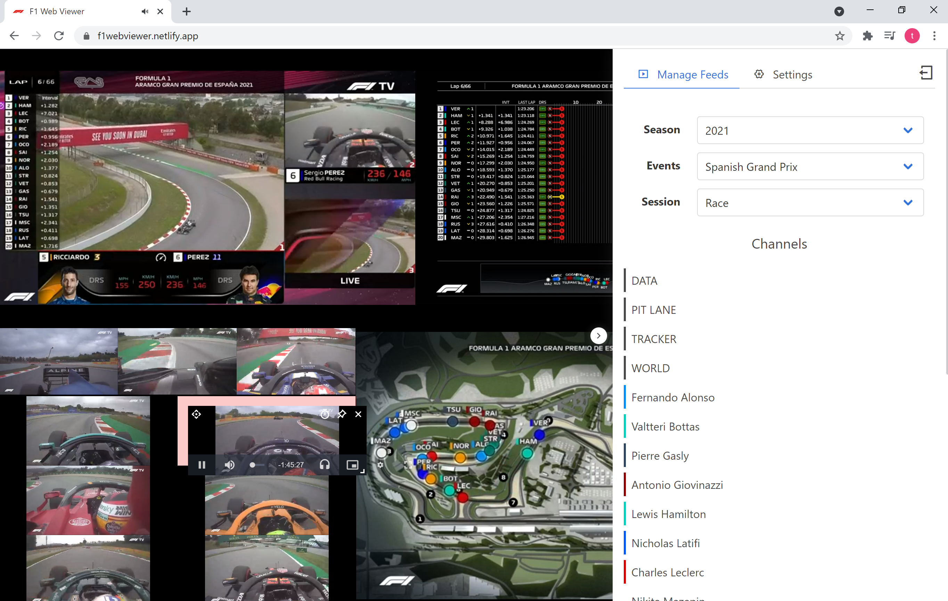Close the AlphaTauri onboard feed window
The image size is (948, 601).
click(x=358, y=414)
